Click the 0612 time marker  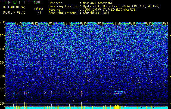tap(35, 23)
